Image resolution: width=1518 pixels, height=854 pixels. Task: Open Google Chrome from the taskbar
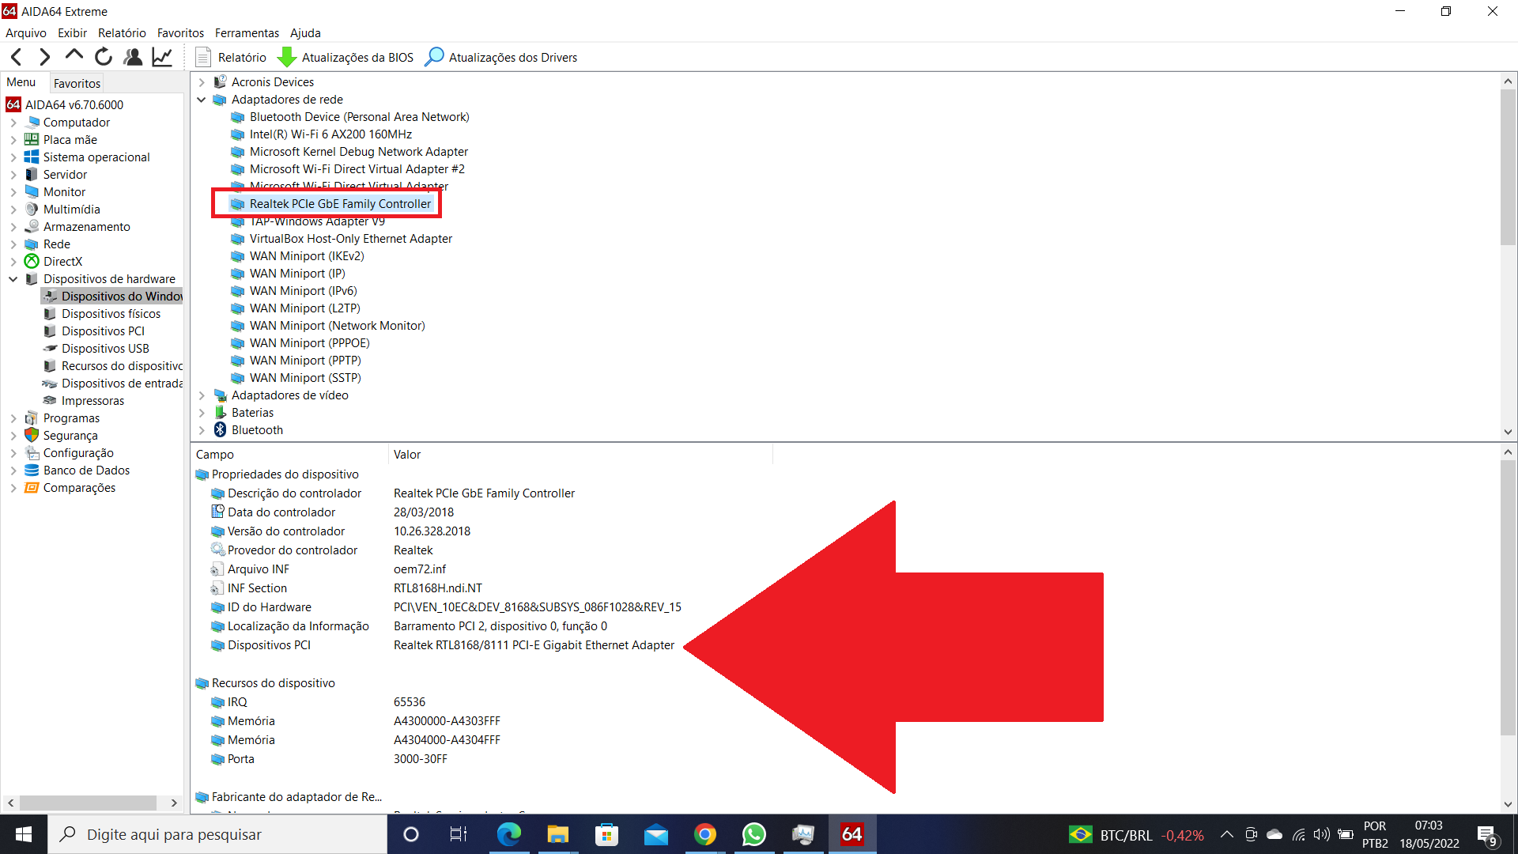coord(704,834)
